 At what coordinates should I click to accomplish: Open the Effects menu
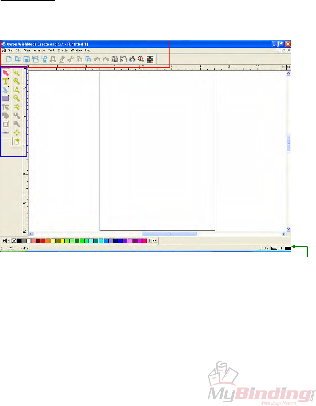click(x=63, y=50)
